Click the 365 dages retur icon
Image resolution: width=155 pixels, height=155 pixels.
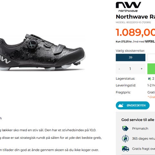click(x=125, y=139)
